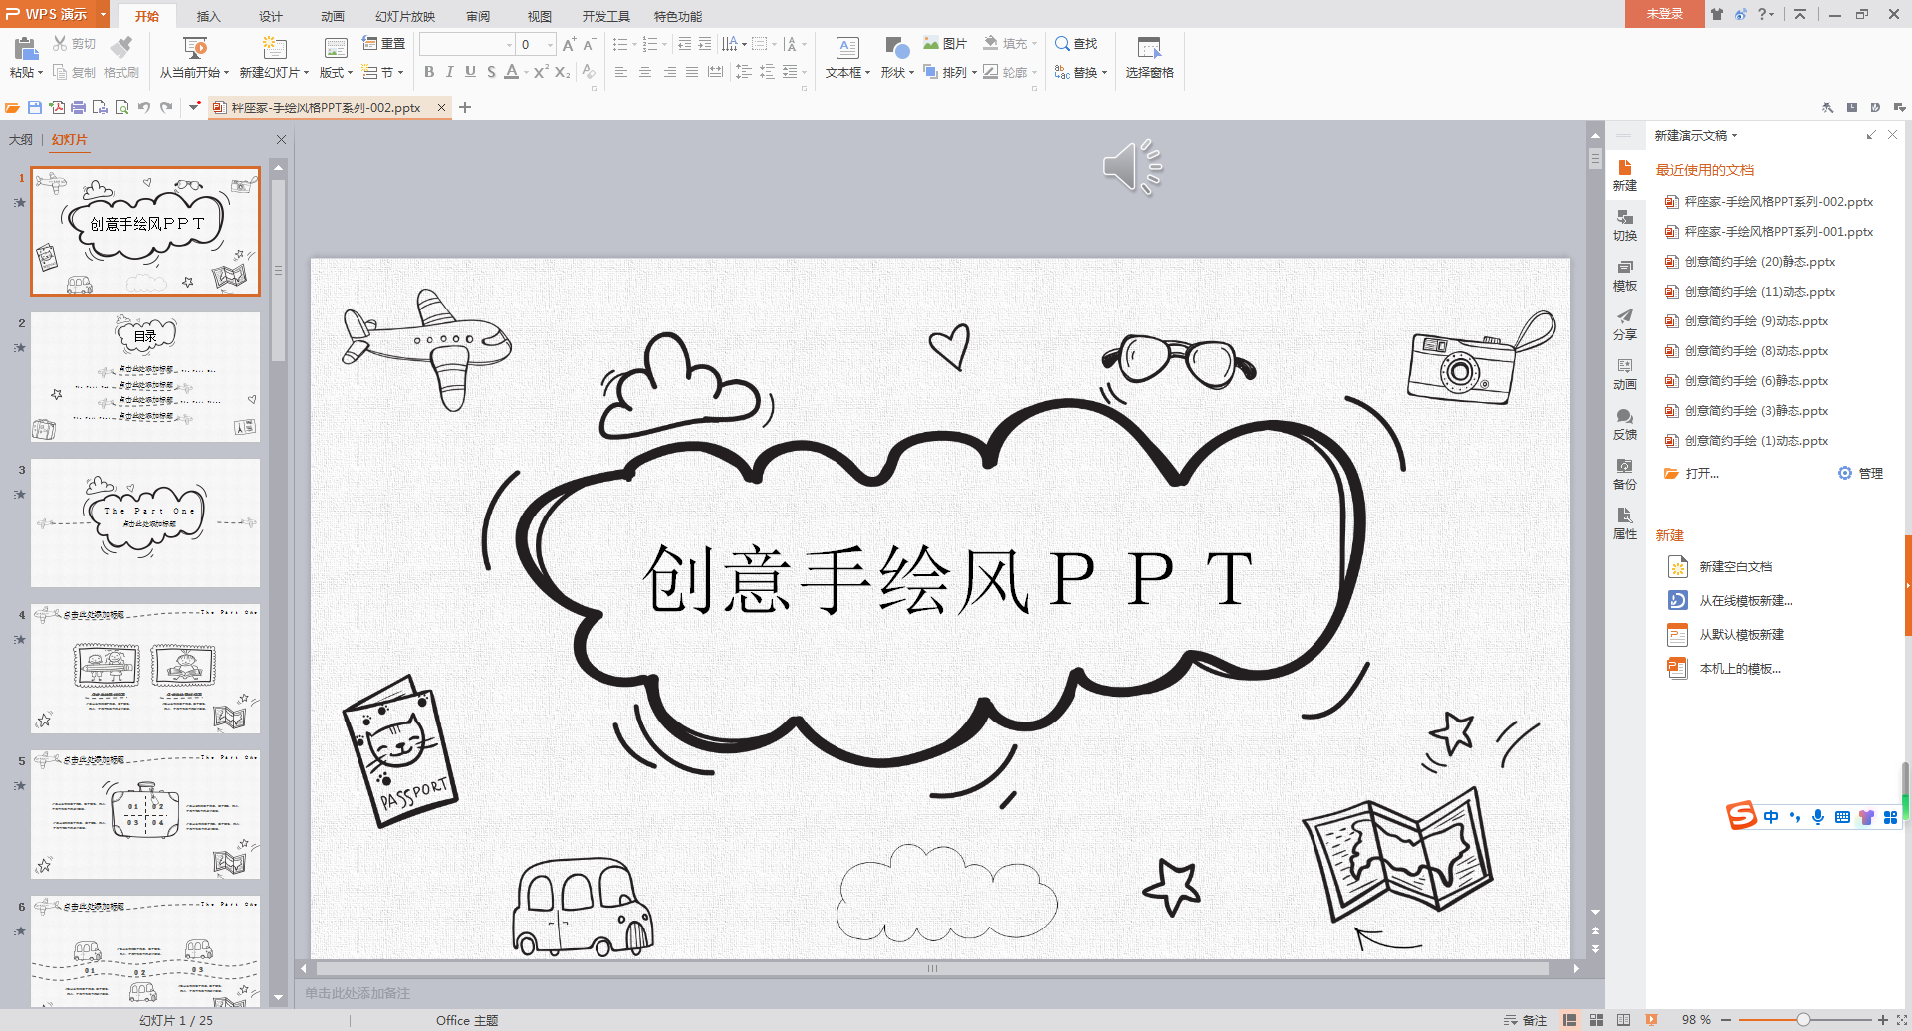Open the Backup (备份) sidebar panel
The image size is (1912, 1031).
click(x=1625, y=475)
